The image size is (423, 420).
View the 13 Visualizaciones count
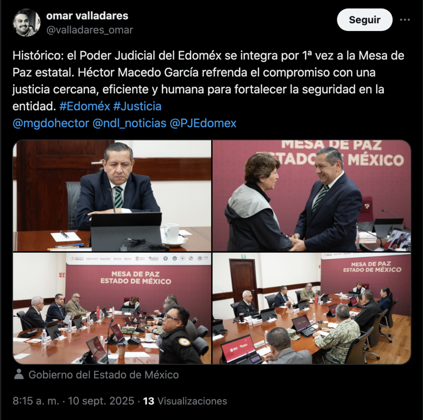(x=185, y=401)
